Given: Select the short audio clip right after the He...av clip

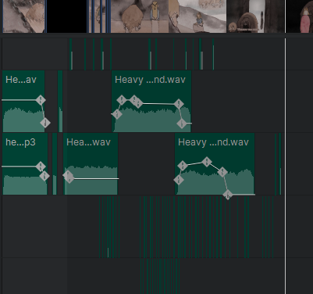Looking at the screenshot, I should point(60,101).
